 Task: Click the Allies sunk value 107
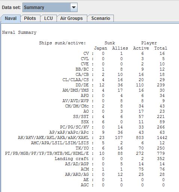(119, 138)
